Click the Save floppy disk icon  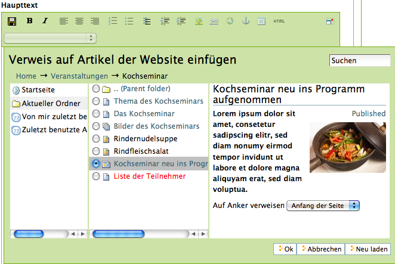pos(12,21)
